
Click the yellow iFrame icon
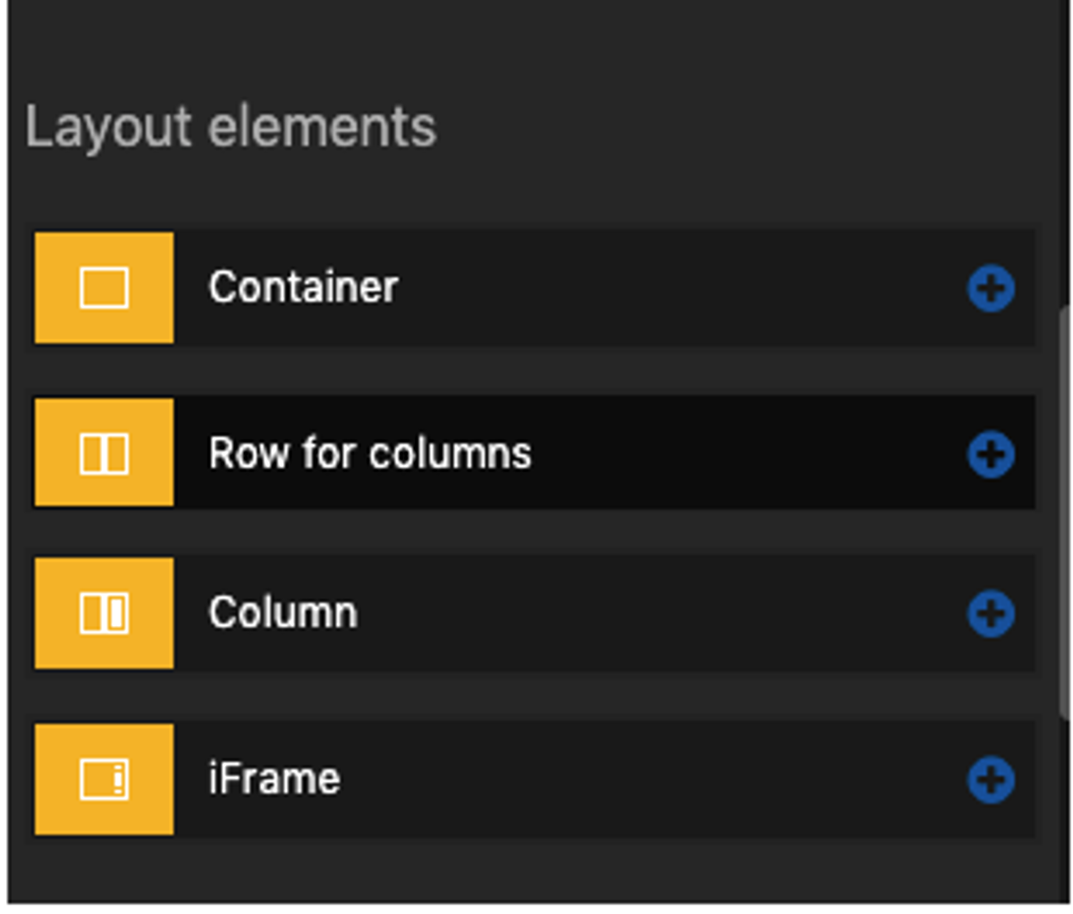(104, 780)
